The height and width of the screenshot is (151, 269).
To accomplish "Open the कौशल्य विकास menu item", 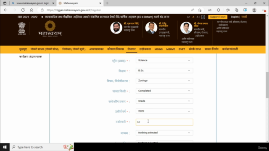I will [x=116, y=49].
